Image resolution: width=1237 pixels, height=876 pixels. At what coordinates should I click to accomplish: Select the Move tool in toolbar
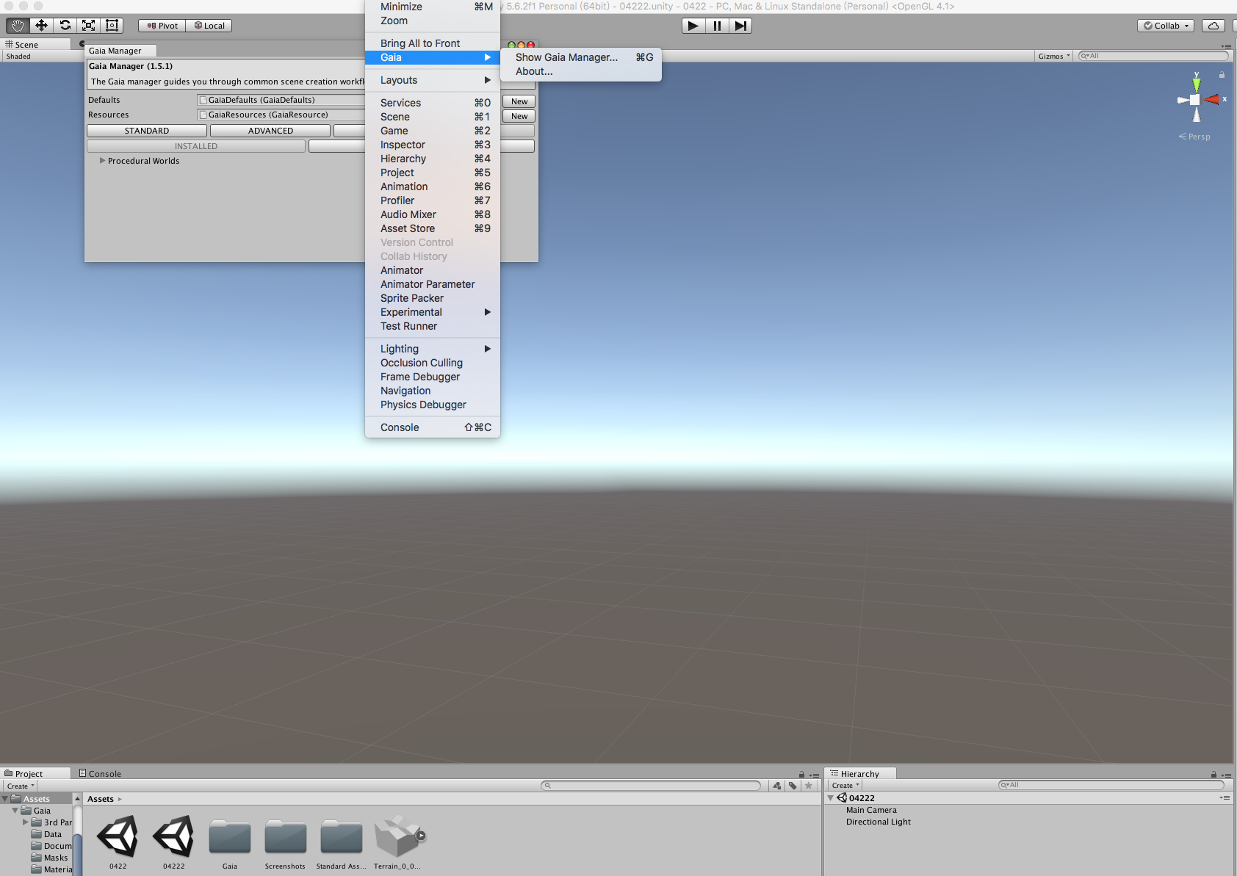[x=41, y=26]
